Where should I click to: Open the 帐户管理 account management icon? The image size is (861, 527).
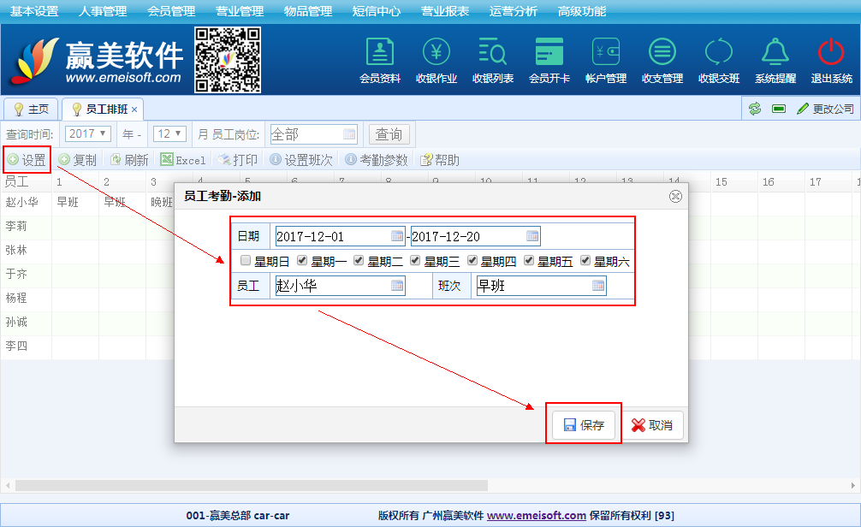tap(606, 53)
